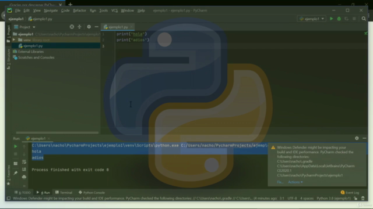Print output icon in Run panel

24,177
